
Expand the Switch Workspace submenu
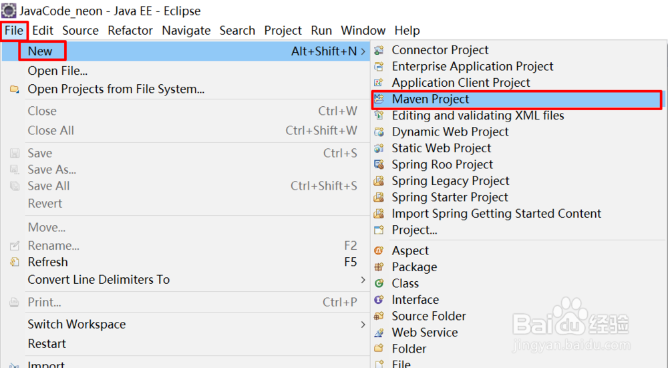pos(363,325)
